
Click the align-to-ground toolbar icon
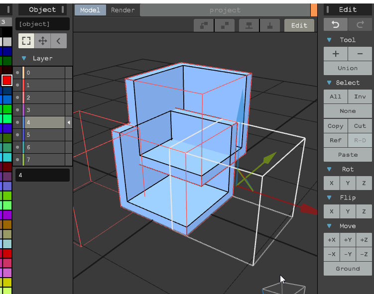click(x=270, y=25)
